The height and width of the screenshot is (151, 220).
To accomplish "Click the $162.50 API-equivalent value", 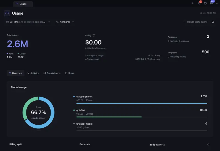I will 139,59.
